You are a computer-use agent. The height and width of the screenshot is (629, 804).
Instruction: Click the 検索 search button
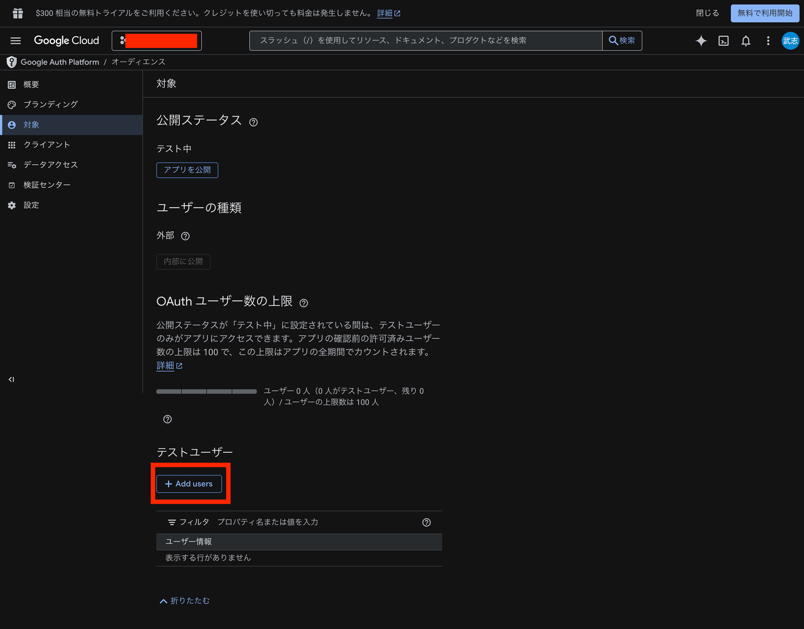622,41
